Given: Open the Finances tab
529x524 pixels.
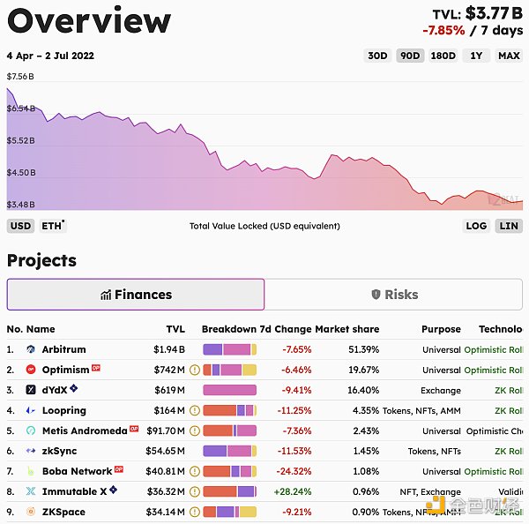Looking at the screenshot, I should click(136, 295).
